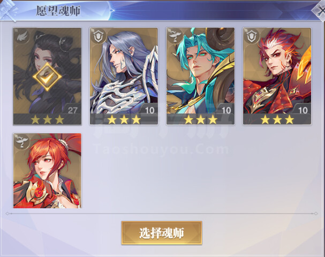Screen dimensions: 325x257
Task: Click the number 10 badge on red-haired card
Action: pos(303,110)
